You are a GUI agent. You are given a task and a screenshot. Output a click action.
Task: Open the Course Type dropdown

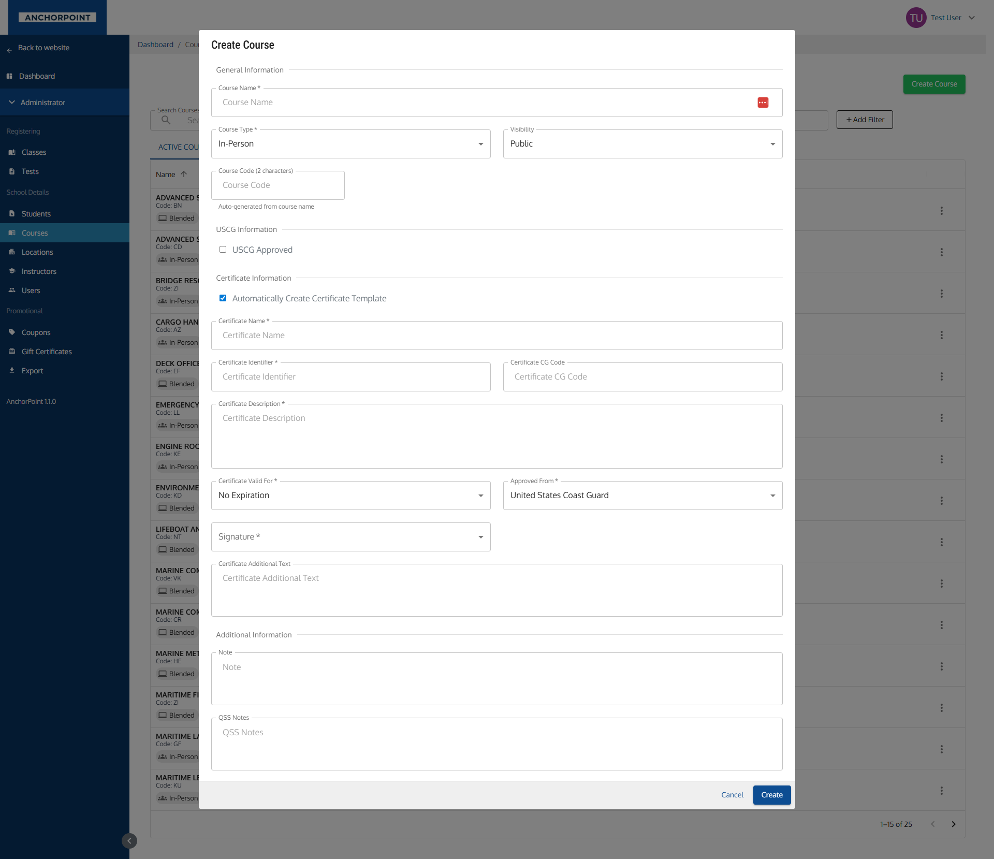click(x=350, y=144)
